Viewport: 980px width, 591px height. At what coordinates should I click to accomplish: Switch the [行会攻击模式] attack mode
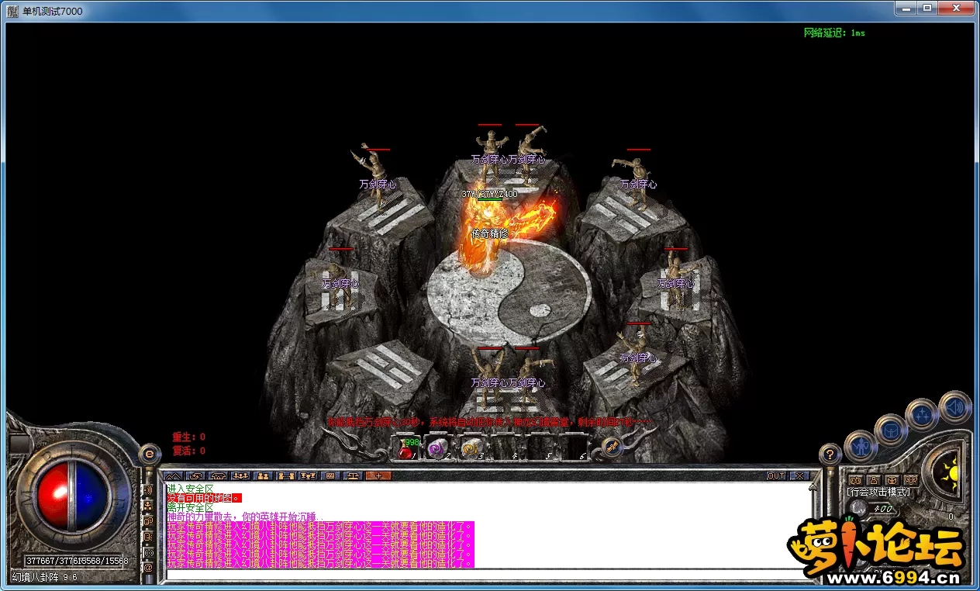pos(878,492)
